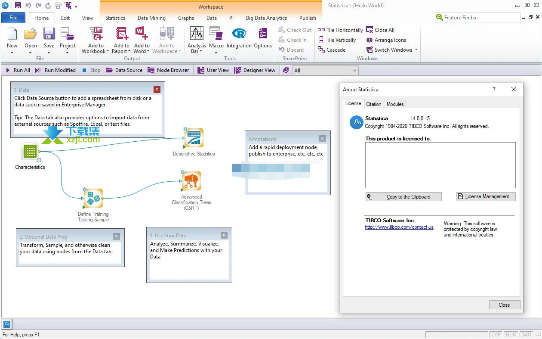Click the Save disk icon

click(x=49, y=34)
